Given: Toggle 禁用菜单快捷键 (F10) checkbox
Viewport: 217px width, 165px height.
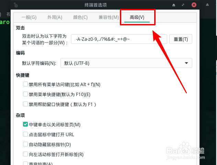Looking at the screenshot, I should [x=25, y=94].
